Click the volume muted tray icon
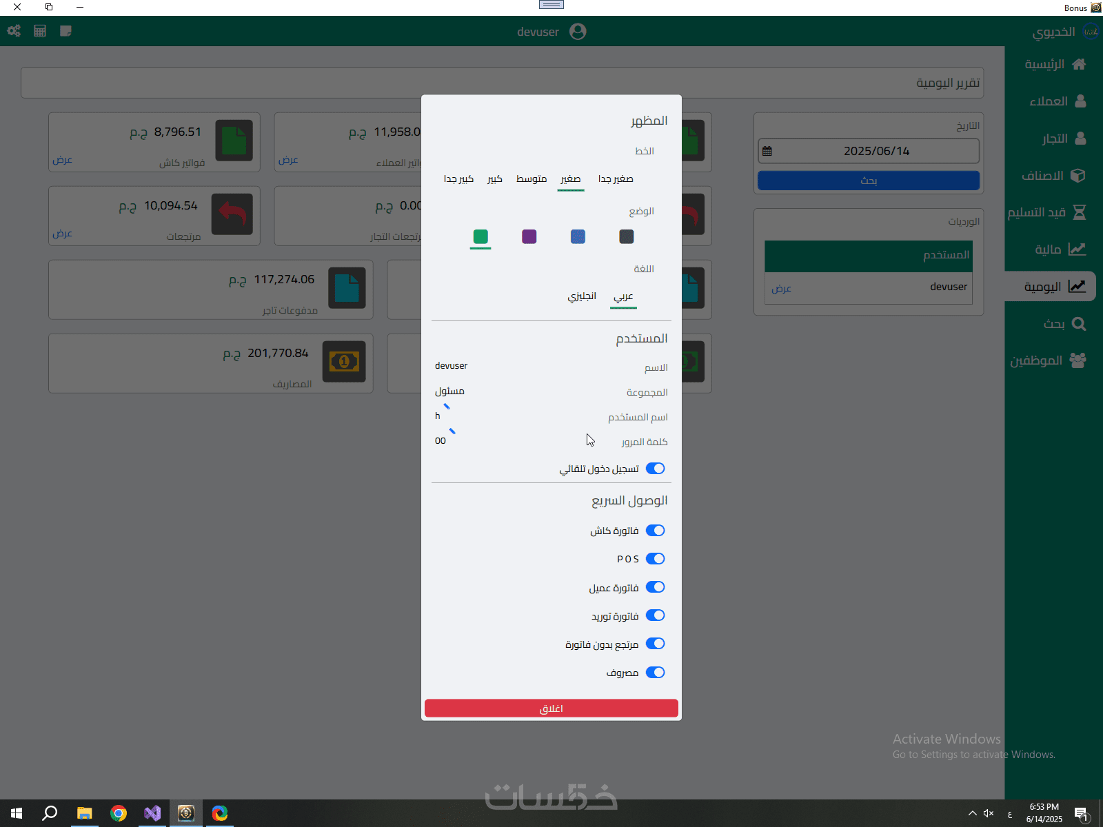 (x=989, y=813)
